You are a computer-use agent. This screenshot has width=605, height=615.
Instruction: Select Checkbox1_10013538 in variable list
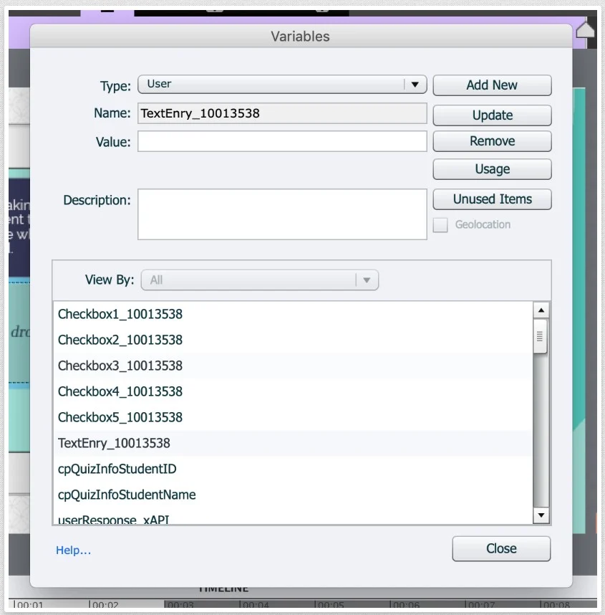click(120, 314)
